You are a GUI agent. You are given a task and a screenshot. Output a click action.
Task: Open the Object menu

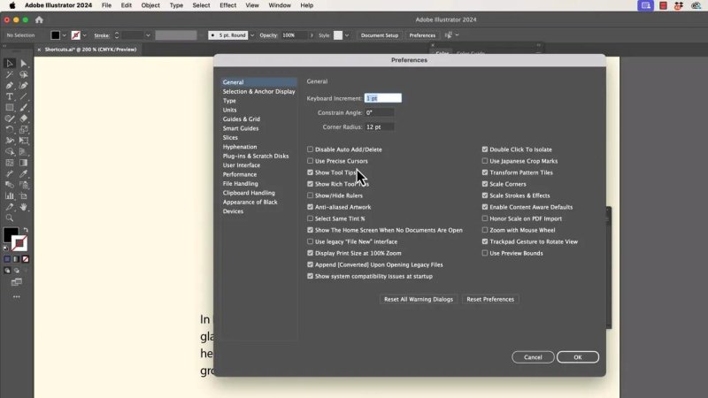click(150, 5)
